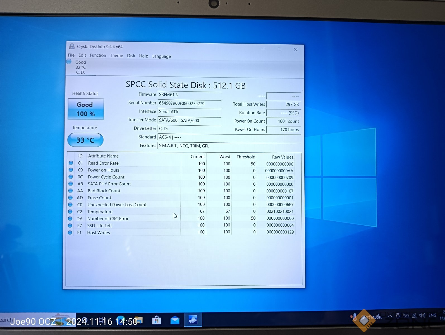Viewport: 445px width, 335px height.
Task: Select the Read Error Rate attribute name
Action: (x=103, y=163)
